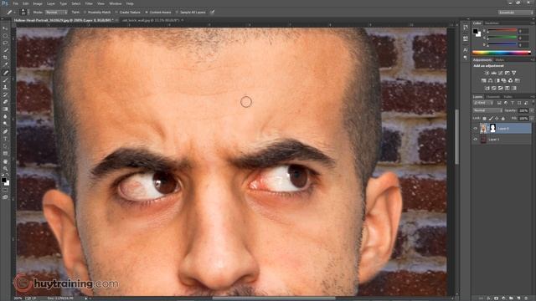This screenshot has height=301, width=536.
Task: Select the Blur tool
Action: 6,117
